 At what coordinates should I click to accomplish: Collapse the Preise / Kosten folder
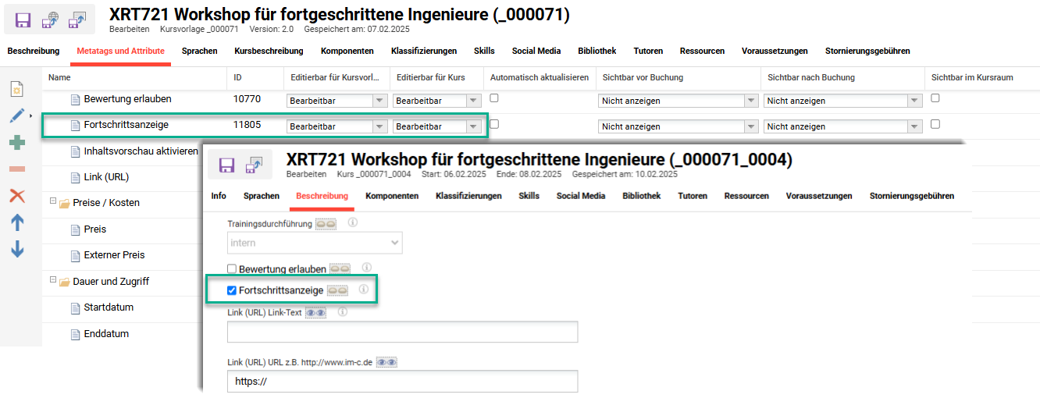52,201
